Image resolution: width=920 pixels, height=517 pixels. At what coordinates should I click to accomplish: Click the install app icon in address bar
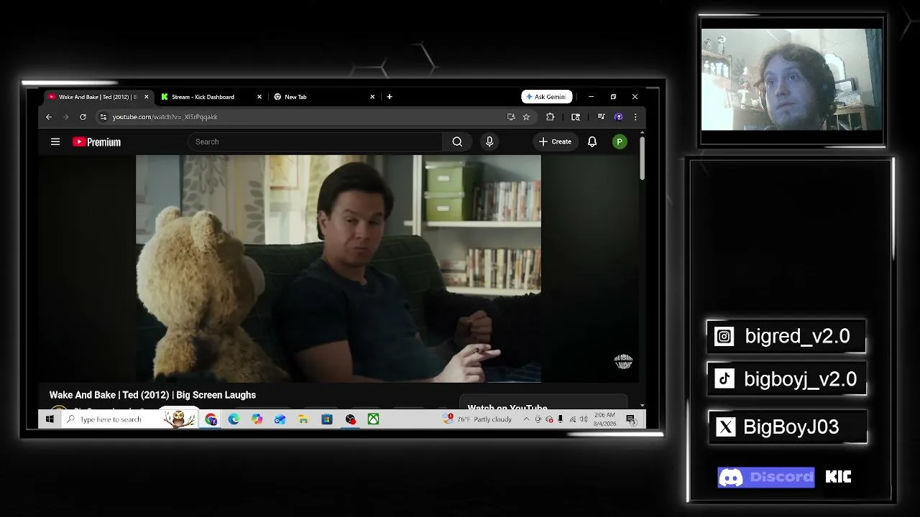tap(511, 117)
